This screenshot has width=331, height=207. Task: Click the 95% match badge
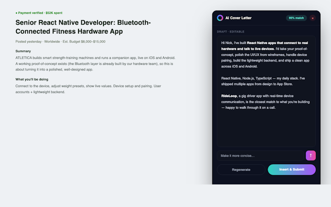296,18
